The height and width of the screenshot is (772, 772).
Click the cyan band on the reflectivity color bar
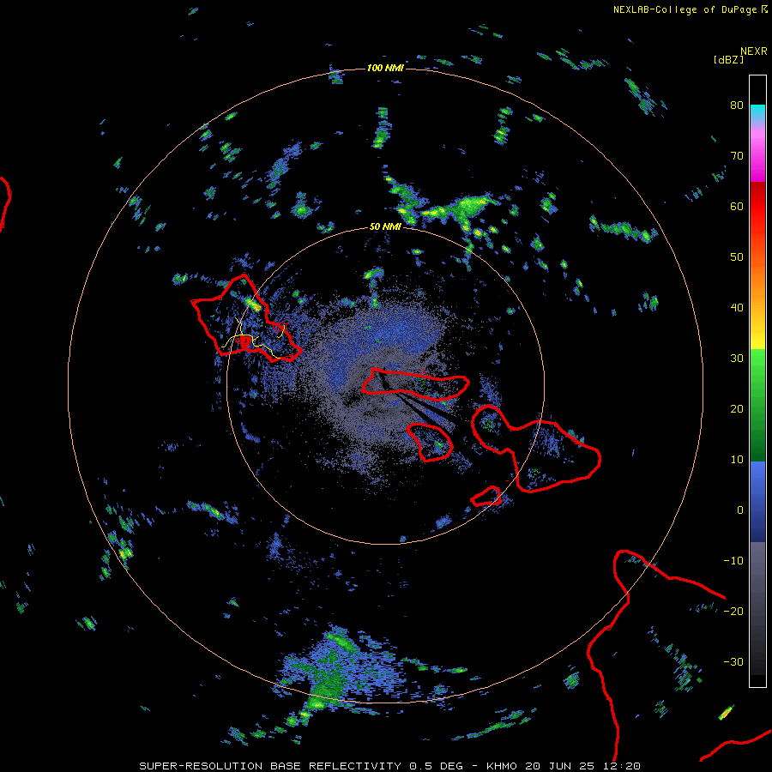point(757,113)
